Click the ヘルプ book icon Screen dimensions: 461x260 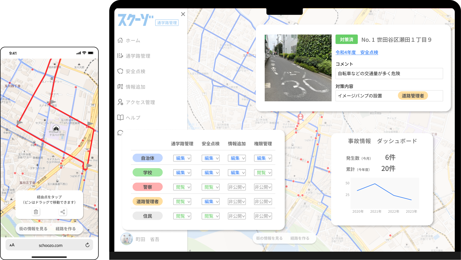click(x=120, y=117)
